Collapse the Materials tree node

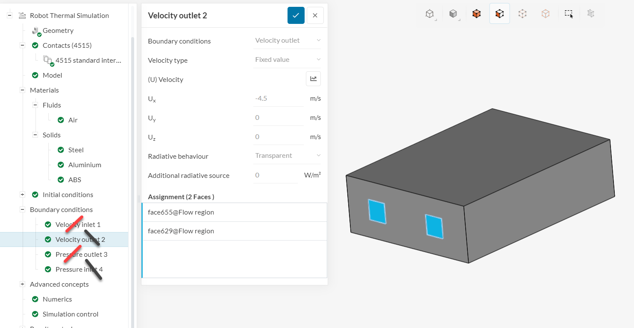coord(22,90)
